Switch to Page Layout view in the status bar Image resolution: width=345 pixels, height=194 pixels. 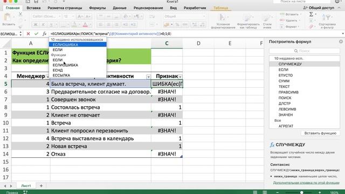point(265,192)
